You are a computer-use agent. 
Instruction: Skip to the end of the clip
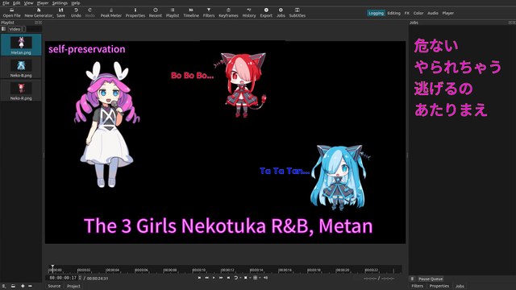tap(228, 278)
